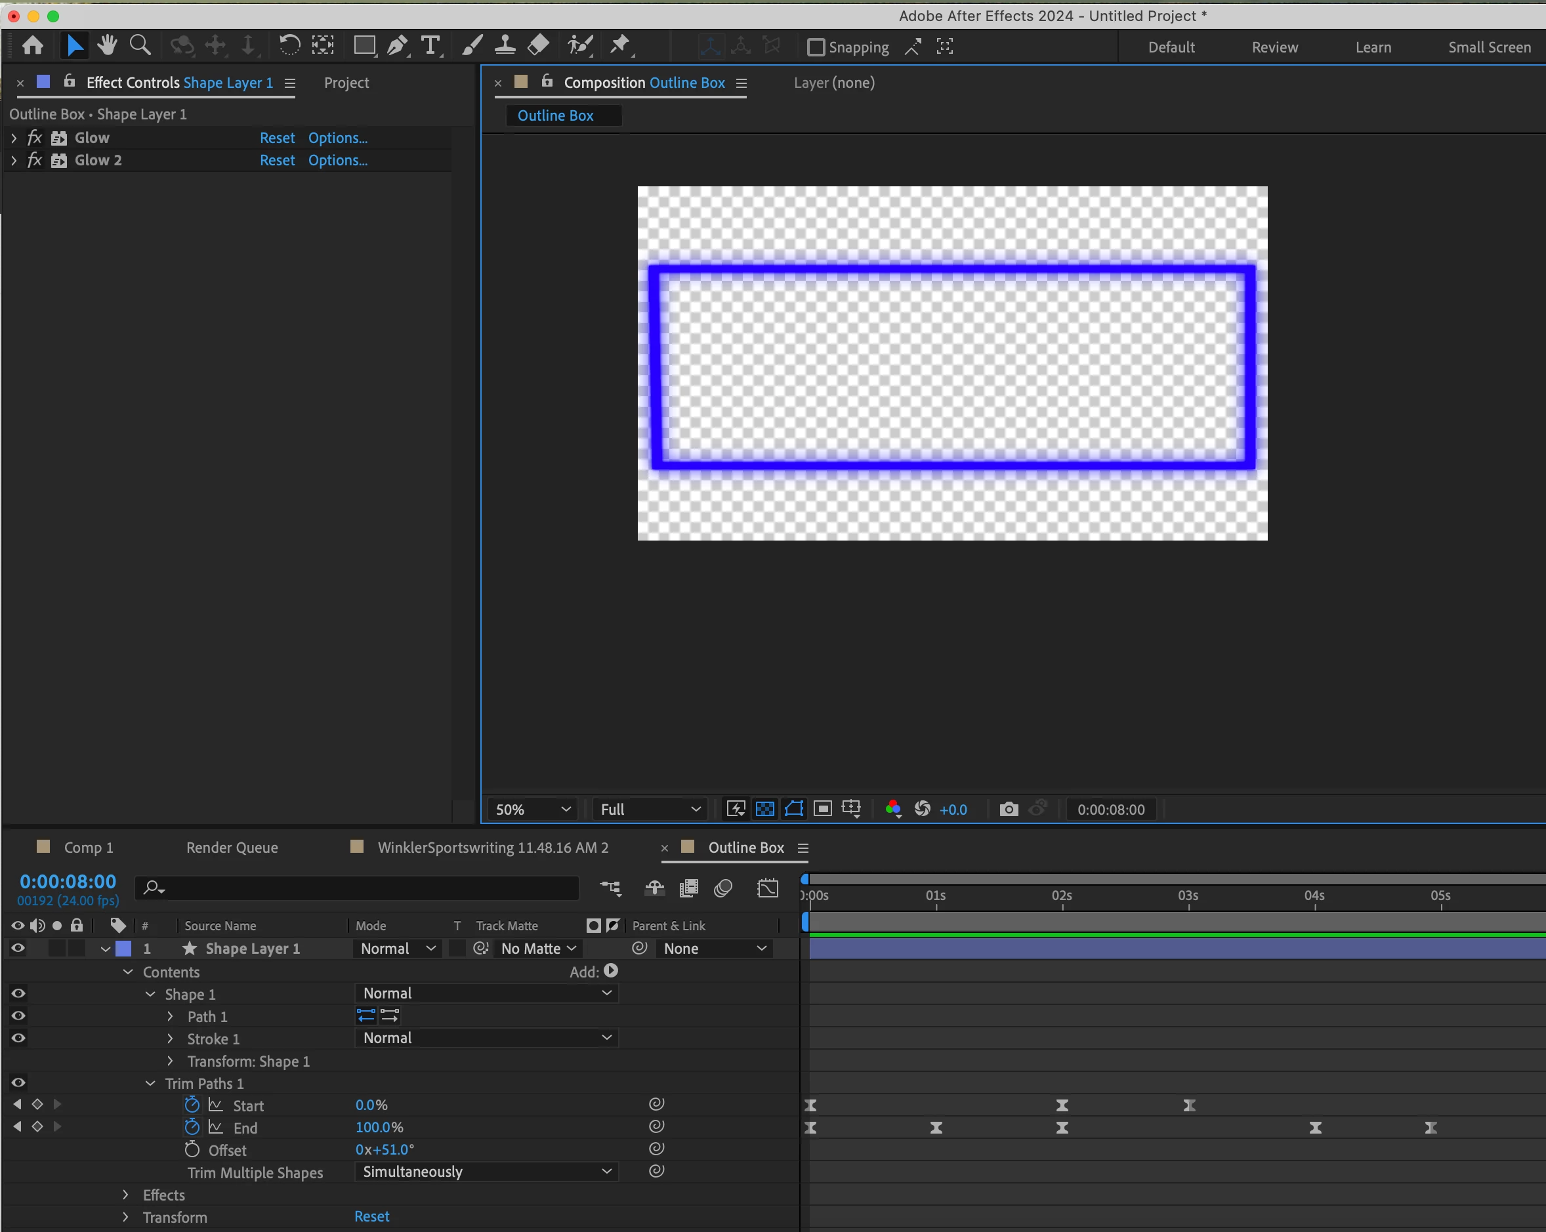1546x1232 pixels.
Task: Expand the Glow 2 effect
Action: pos(14,161)
